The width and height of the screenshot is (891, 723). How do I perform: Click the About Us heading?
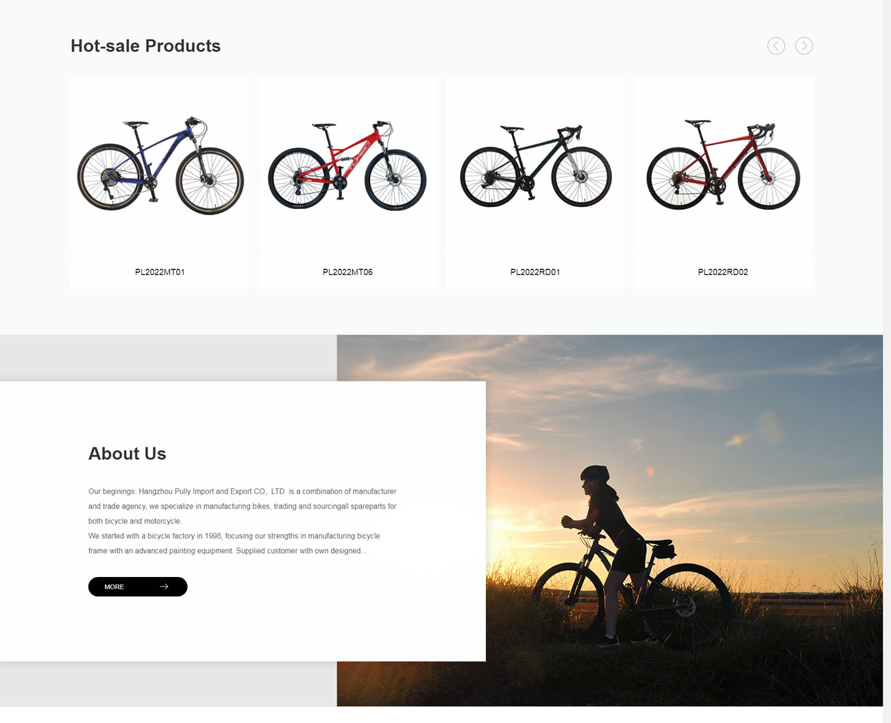click(127, 454)
